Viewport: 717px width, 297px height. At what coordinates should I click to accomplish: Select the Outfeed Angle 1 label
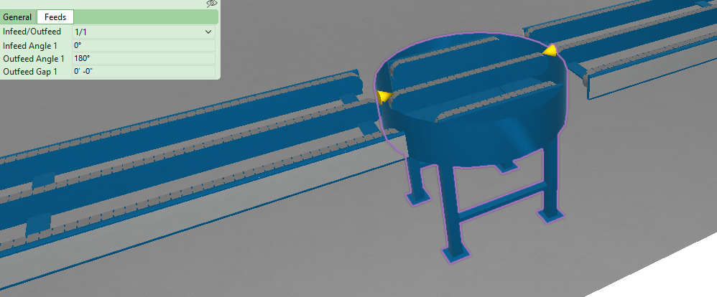(33, 59)
